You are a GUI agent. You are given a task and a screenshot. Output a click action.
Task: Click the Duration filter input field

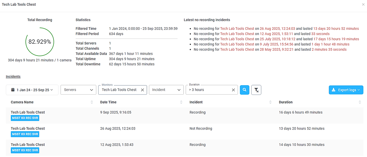point(208,90)
